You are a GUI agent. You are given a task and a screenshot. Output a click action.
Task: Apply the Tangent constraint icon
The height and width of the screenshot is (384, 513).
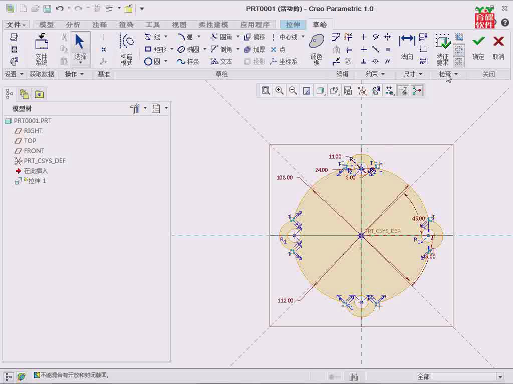(376, 37)
